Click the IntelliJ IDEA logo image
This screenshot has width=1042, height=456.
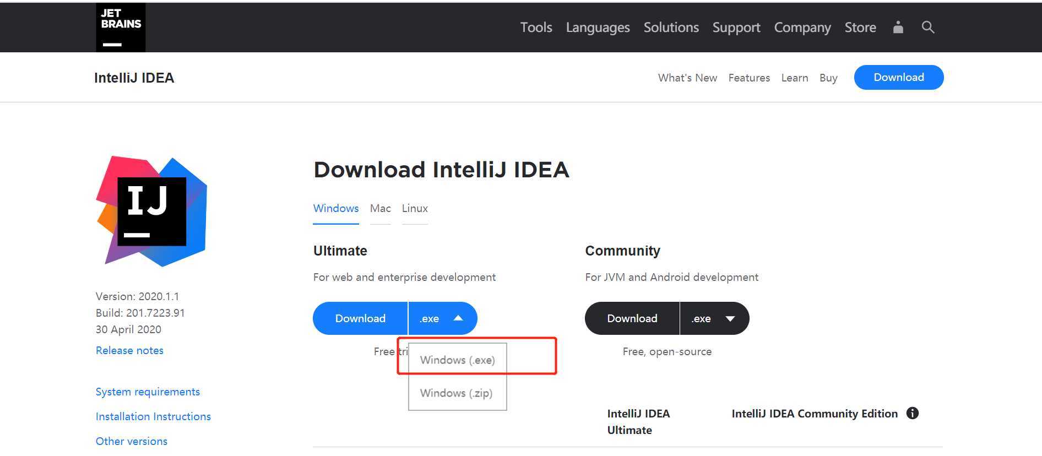pos(151,211)
